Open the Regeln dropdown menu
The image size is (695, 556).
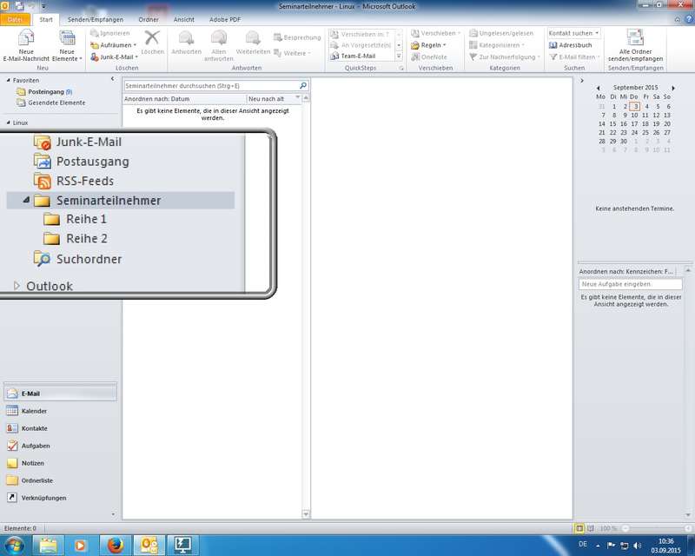click(434, 44)
